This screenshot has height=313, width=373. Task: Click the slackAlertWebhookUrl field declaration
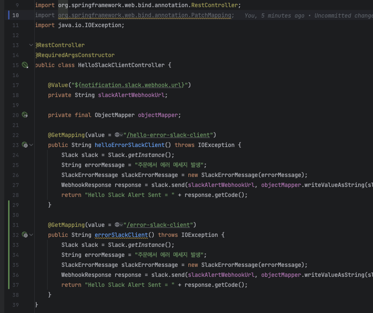[131, 95]
